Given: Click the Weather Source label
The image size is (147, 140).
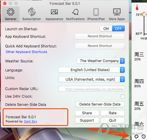Looking at the screenshot, I should pyautogui.click(x=19, y=61).
